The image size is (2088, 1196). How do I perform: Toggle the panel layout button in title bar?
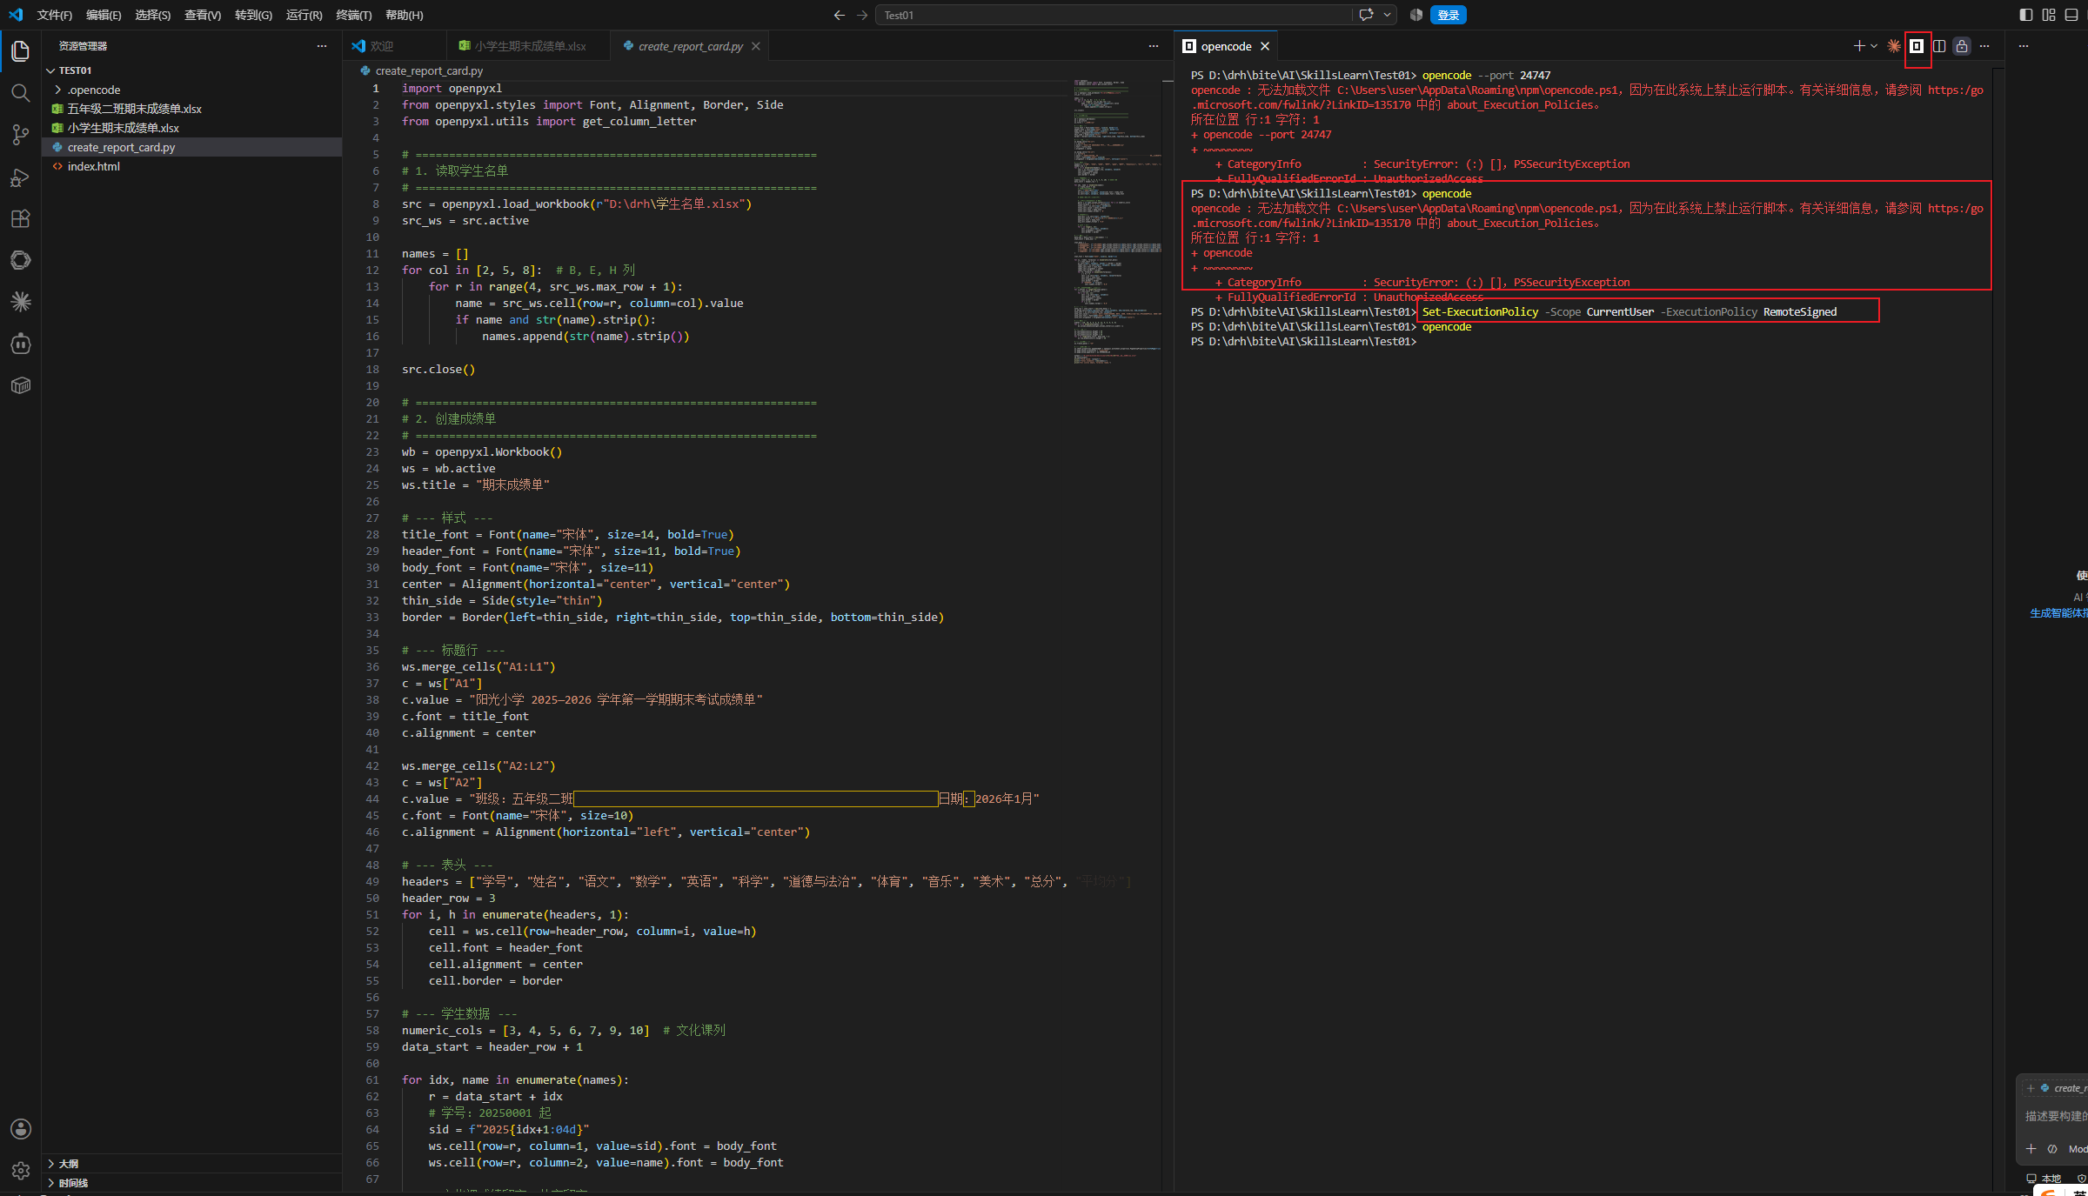pyautogui.click(x=2071, y=15)
